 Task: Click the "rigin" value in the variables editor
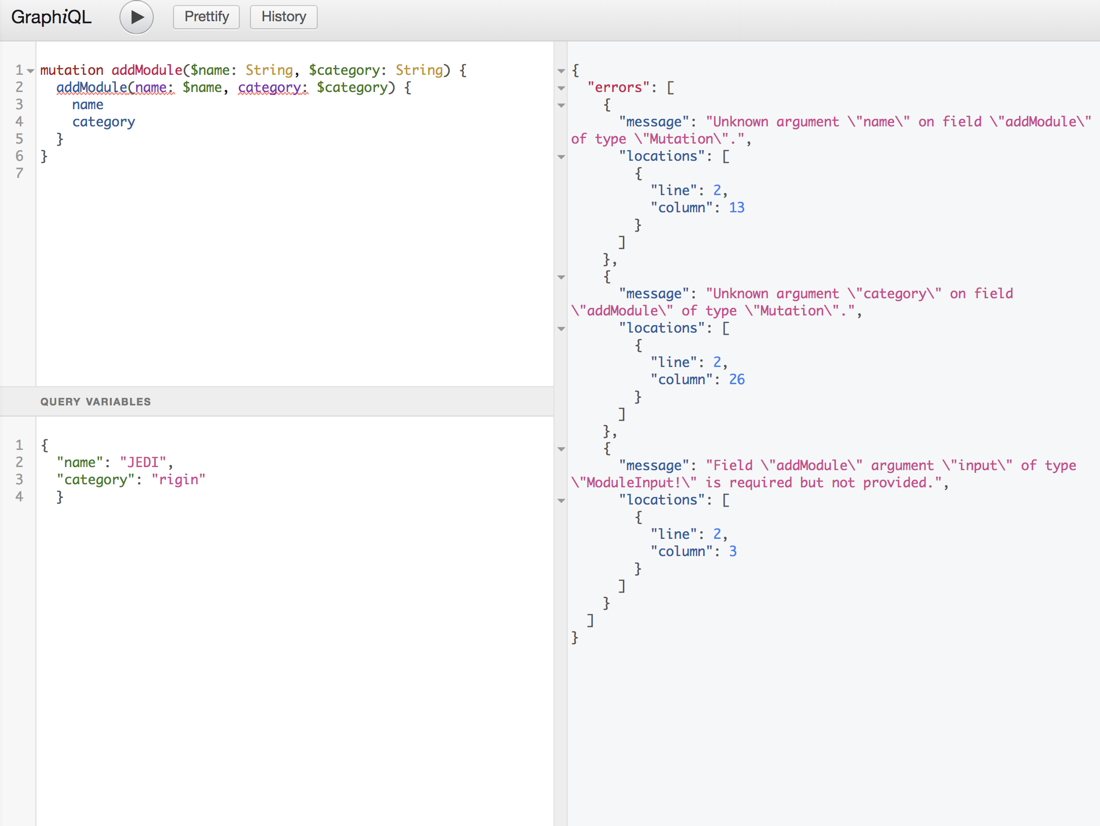click(x=178, y=480)
